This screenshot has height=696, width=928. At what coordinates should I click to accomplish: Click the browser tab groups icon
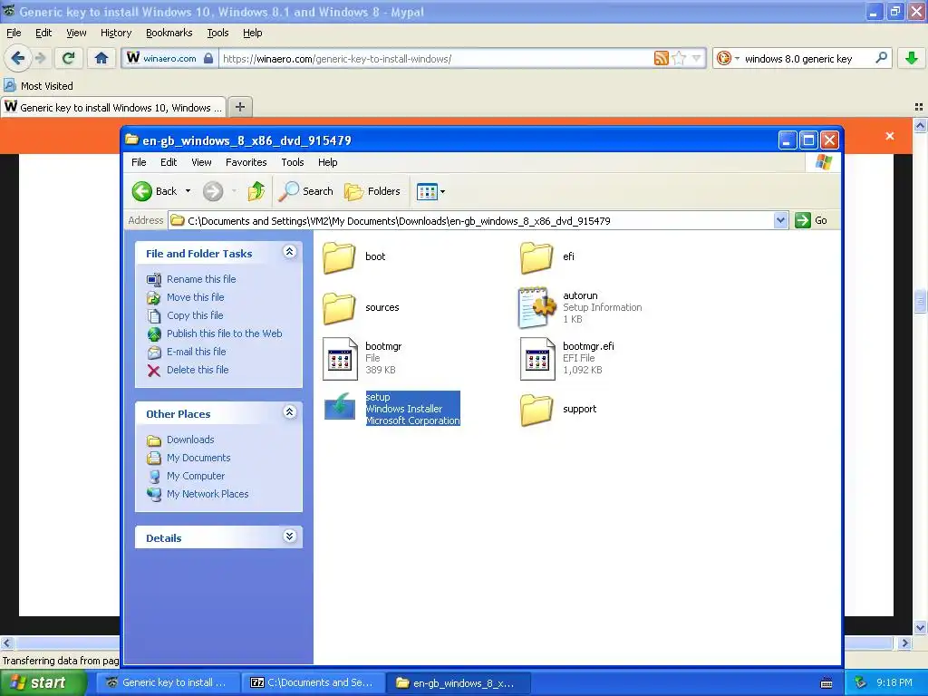point(919,107)
